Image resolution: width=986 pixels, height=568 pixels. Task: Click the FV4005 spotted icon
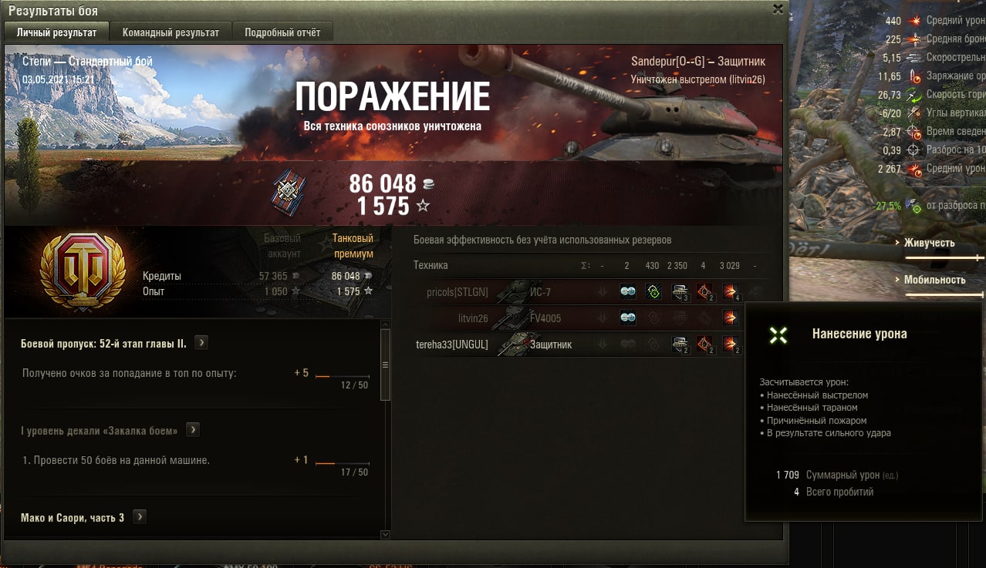pos(628,318)
